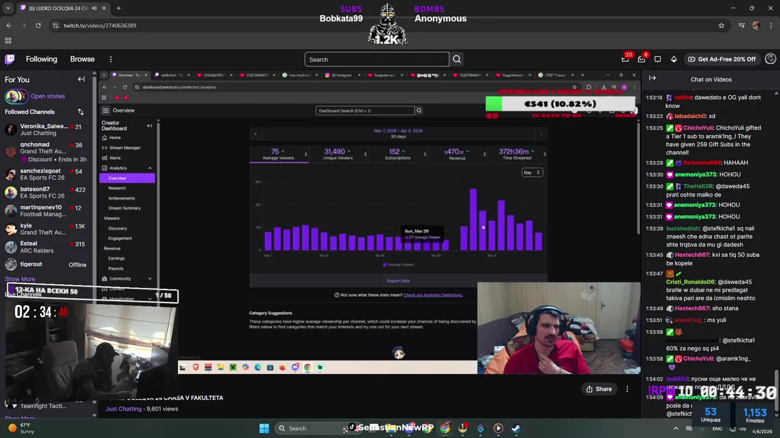This screenshot has height=438, width=780.
Task: Open browser media controls icon
Action: click(742, 26)
